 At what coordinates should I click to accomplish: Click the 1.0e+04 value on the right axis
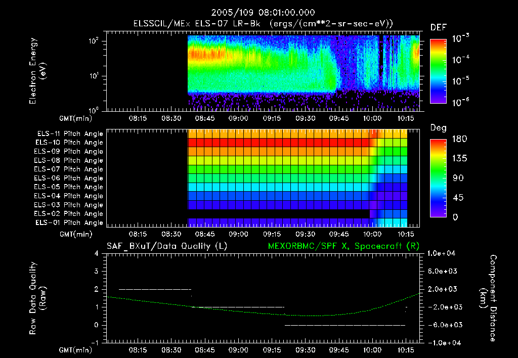441,253
